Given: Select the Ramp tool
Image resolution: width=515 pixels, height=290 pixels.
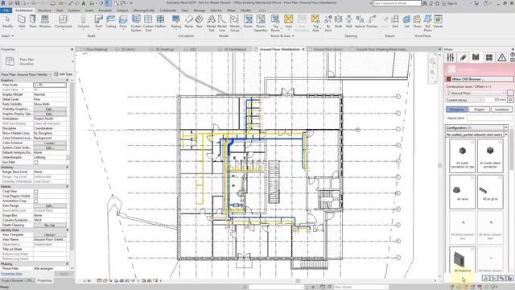Looking at the screenshot, I should pos(189,22).
